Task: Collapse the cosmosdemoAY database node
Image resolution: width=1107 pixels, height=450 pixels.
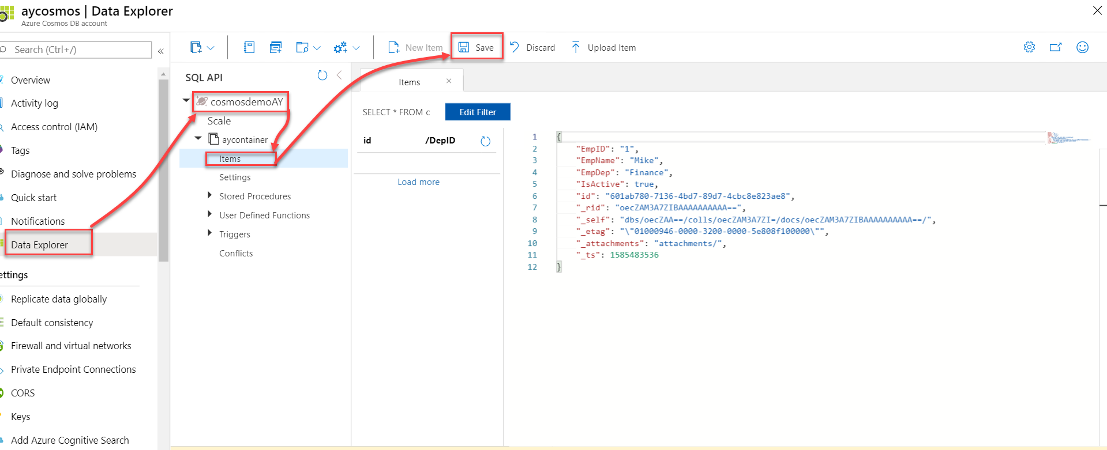Action: pyautogui.click(x=186, y=101)
